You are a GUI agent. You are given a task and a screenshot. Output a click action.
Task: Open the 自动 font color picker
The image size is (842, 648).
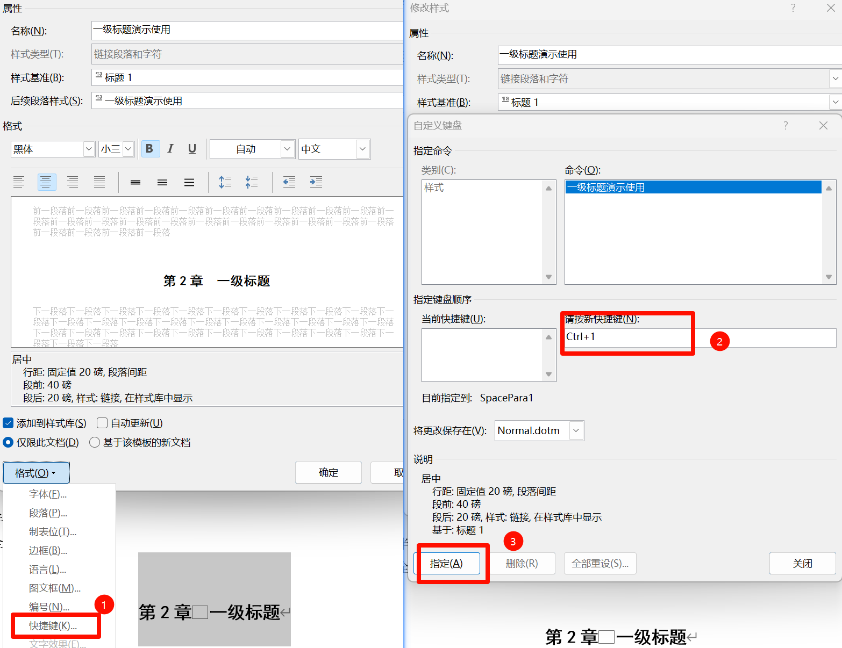[287, 149]
